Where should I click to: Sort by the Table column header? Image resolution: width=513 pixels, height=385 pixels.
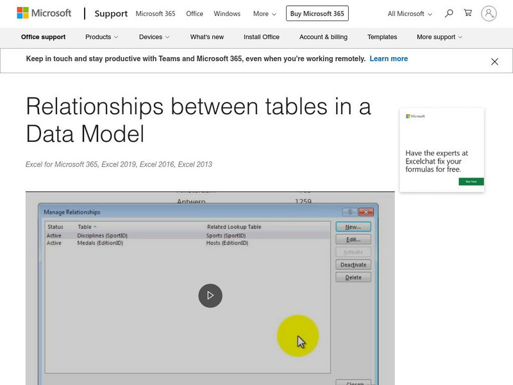87,227
